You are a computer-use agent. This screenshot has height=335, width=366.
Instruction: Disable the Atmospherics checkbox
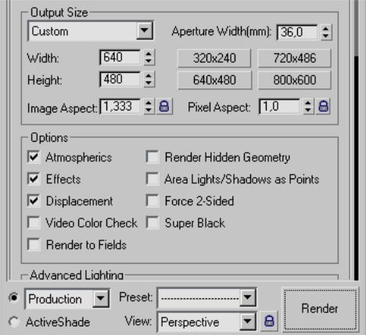click(34, 157)
